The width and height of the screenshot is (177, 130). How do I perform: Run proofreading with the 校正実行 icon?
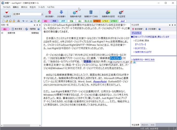pyautogui.click(x=7, y=14)
